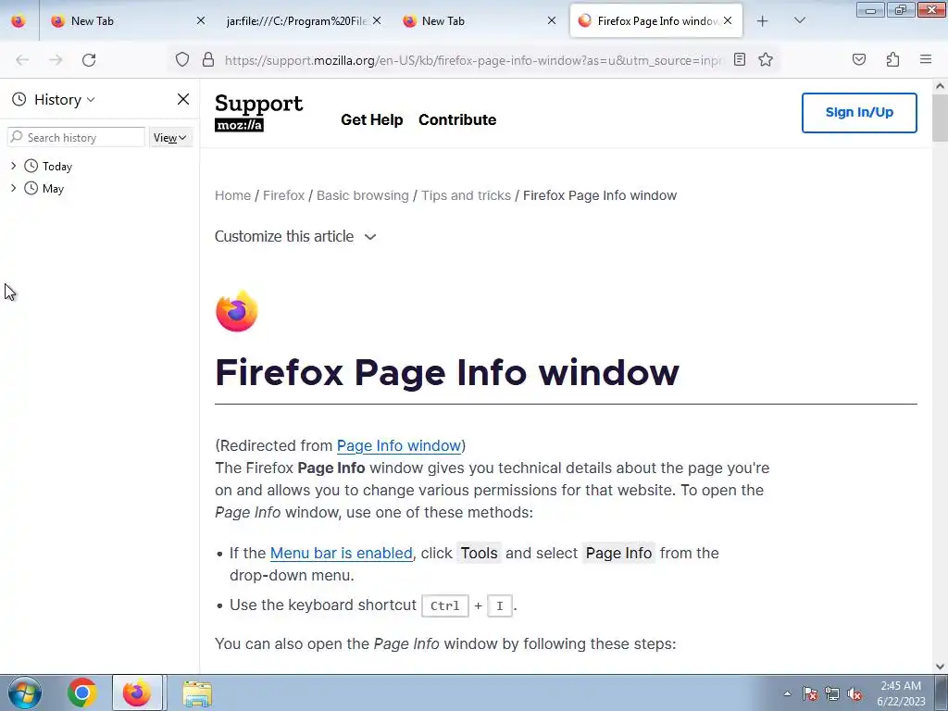Close the Firefox Page Info window tab
Image resolution: width=948 pixels, height=711 pixels.
[728, 20]
